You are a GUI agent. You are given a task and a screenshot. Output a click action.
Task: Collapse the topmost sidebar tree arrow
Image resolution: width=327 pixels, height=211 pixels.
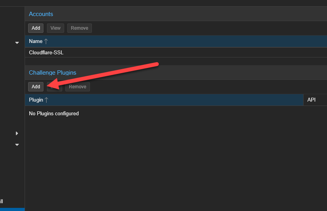pyautogui.click(x=17, y=43)
